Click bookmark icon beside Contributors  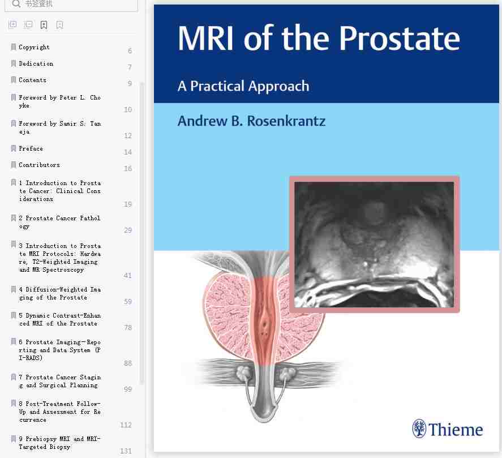[x=14, y=165]
